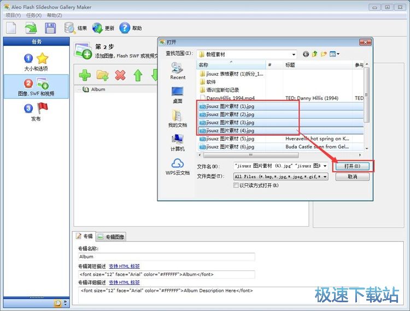This screenshot has height=311, width=410.
Task: Click the add folder icon
Action: pos(103,75)
